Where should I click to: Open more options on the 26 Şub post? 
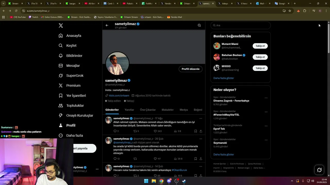pos(201,139)
